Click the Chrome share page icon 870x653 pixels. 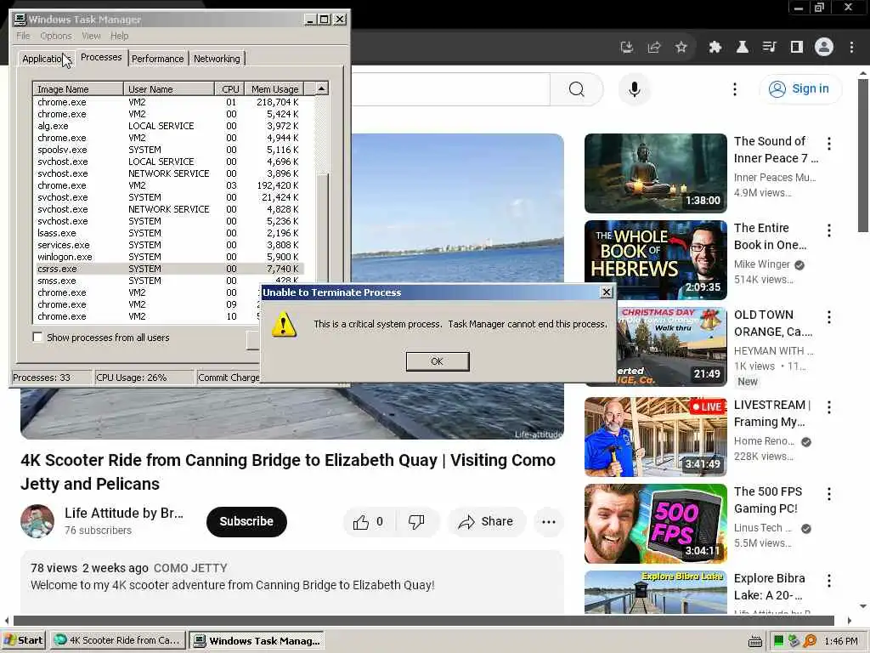point(654,48)
